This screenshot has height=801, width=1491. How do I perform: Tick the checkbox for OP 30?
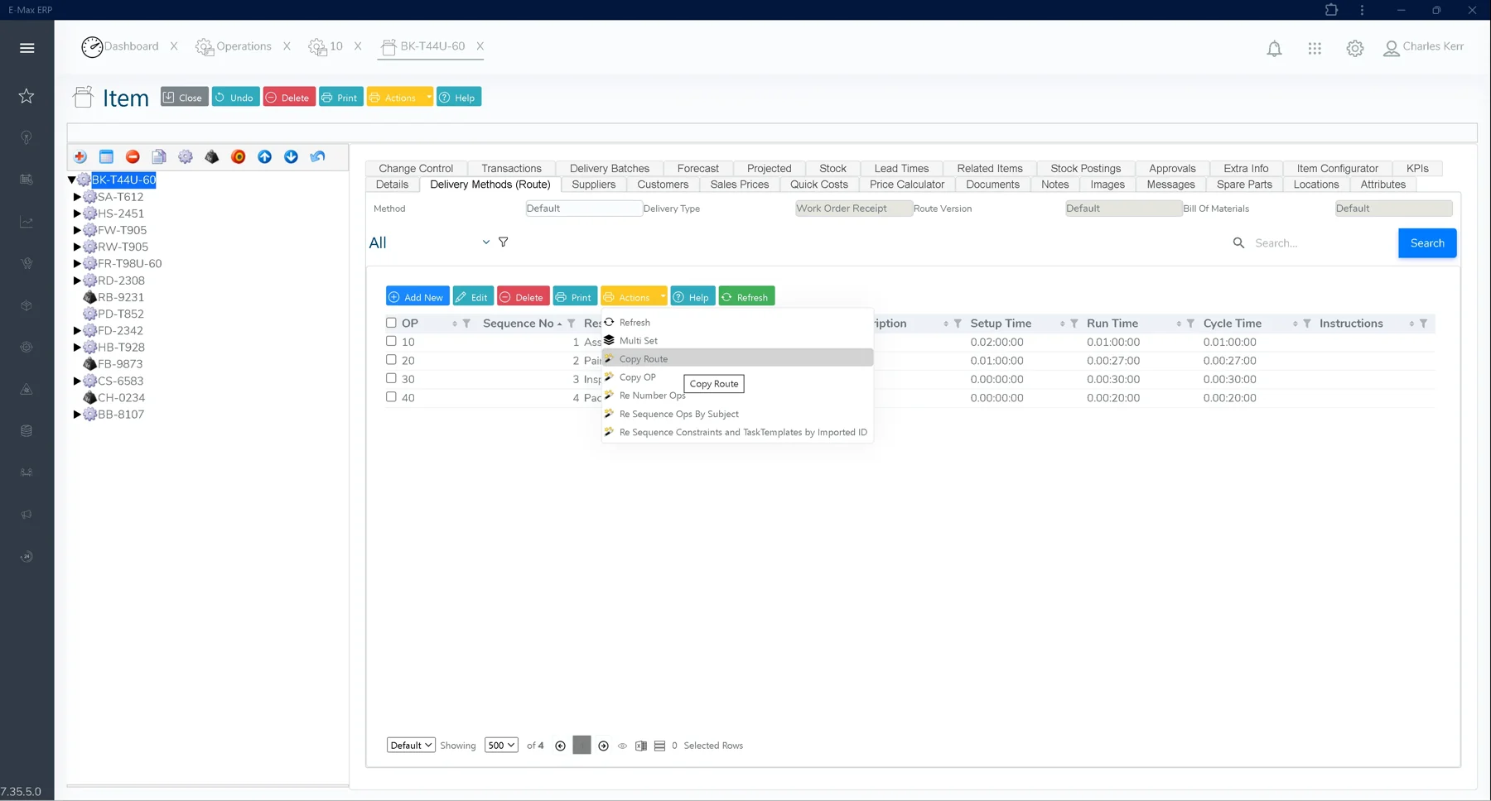(x=391, y=378)
